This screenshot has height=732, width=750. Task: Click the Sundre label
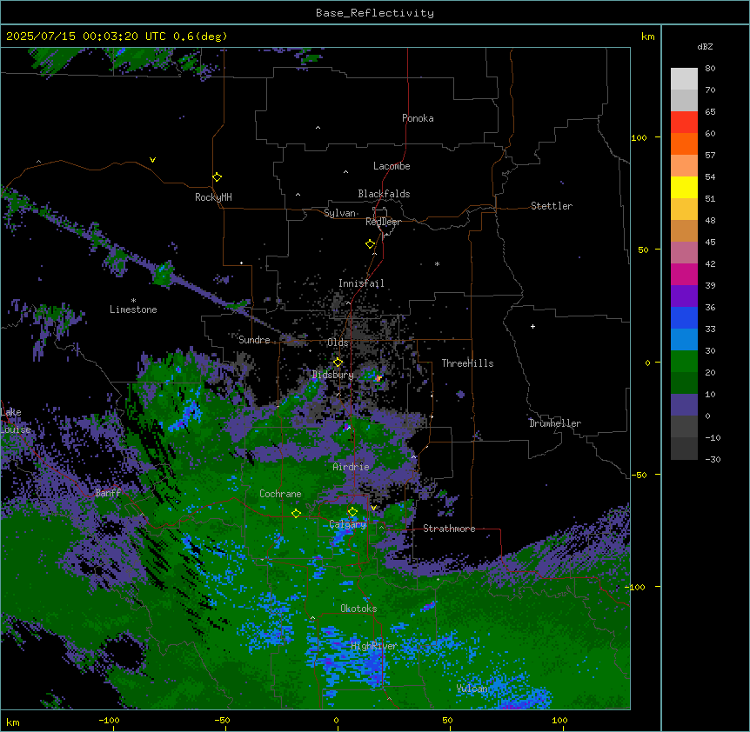tap(254, 340)
